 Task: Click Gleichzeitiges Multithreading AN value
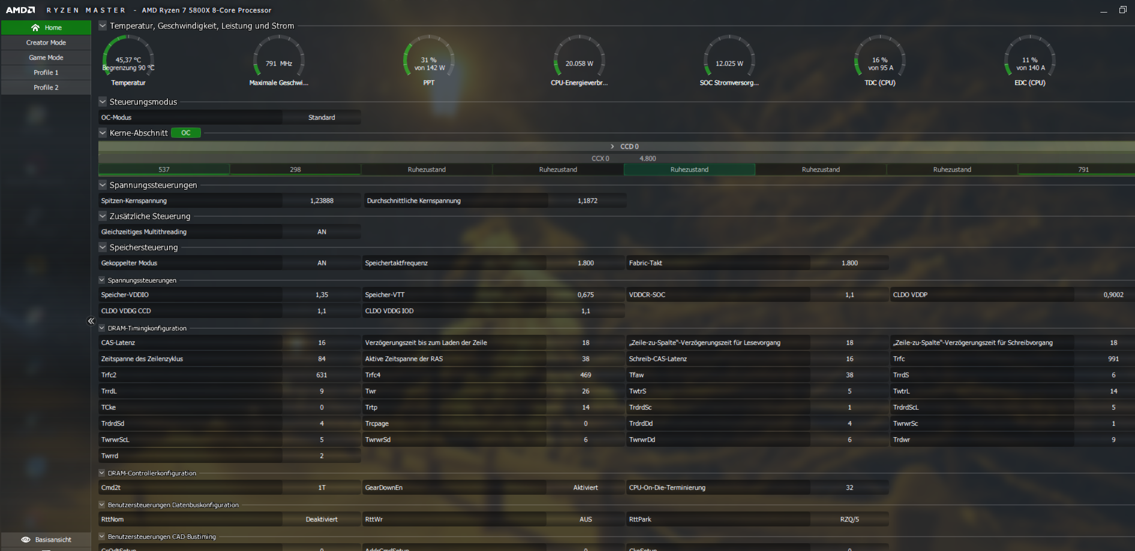(x=322, y=232)
